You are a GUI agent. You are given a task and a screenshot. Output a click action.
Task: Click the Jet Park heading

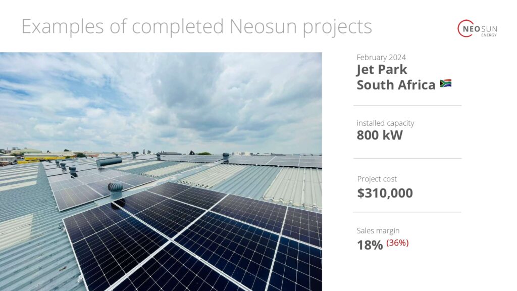(x=382, y=69)
